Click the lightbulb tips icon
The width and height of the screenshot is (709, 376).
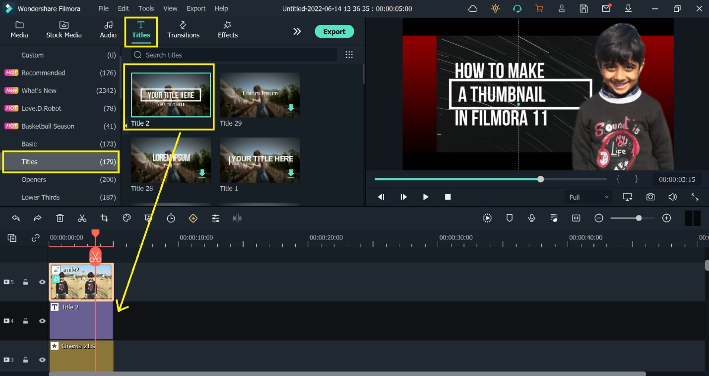[x=495, y=8]
